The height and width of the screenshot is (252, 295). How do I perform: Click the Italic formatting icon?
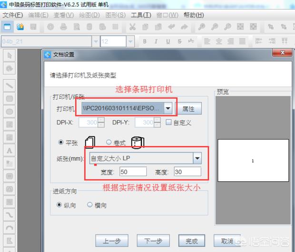pyautogui.click(x=156, y=41)
